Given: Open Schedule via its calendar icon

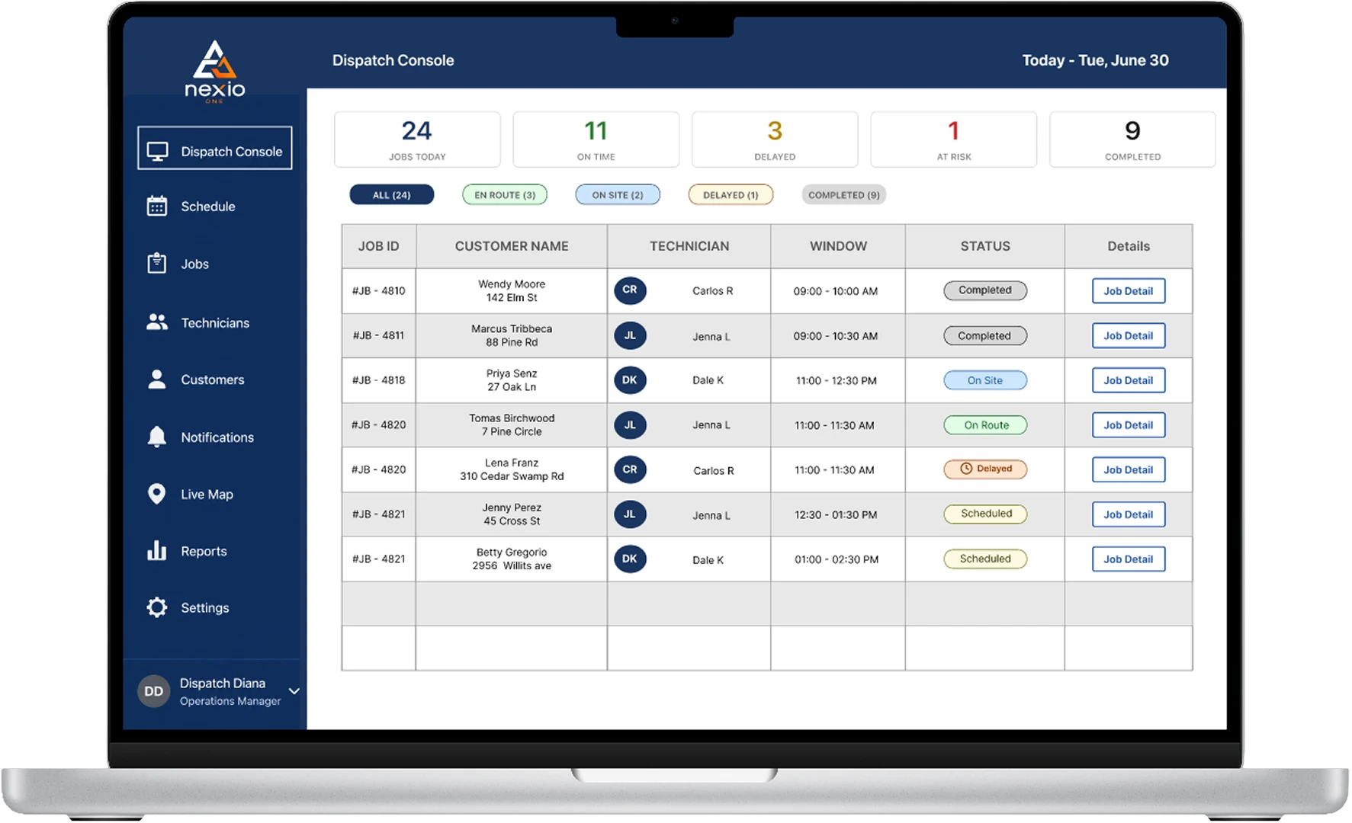Looking at the screenshot, I should (157, 207).
